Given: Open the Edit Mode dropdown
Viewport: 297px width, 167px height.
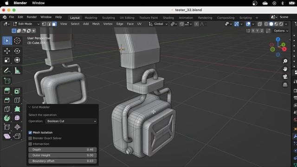Looking at the screenshot, I should click(26, 24).
